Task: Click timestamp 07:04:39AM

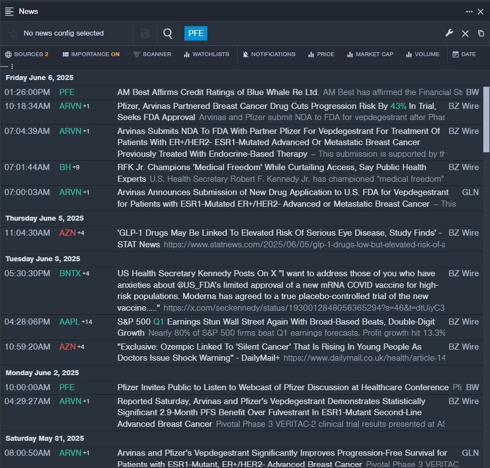Action: coord(27,131)
